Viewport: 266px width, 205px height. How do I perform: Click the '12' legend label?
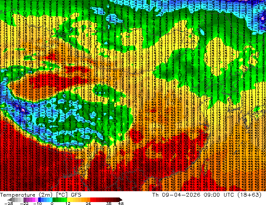pos(68,203)
